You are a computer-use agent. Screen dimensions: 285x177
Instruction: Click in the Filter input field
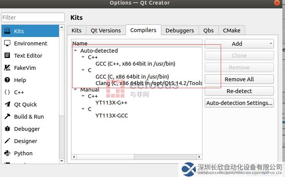click(33, 17)
